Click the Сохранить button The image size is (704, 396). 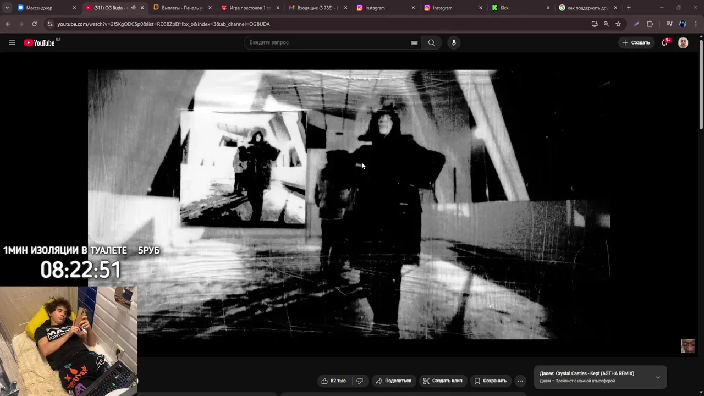click(490, 381)
